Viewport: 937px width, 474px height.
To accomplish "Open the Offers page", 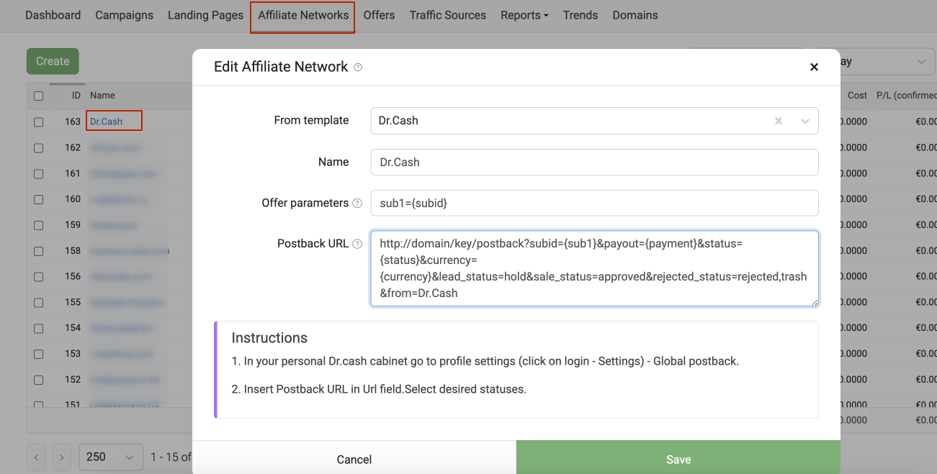I will pos(379,15).
